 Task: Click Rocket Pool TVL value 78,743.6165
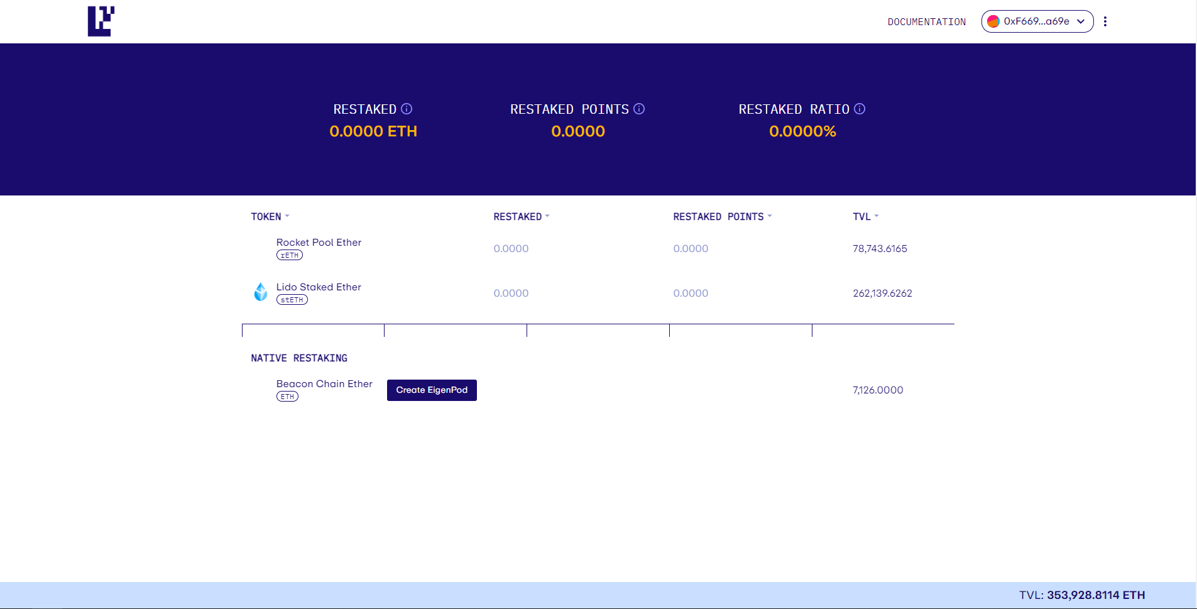tap(880, 248)
